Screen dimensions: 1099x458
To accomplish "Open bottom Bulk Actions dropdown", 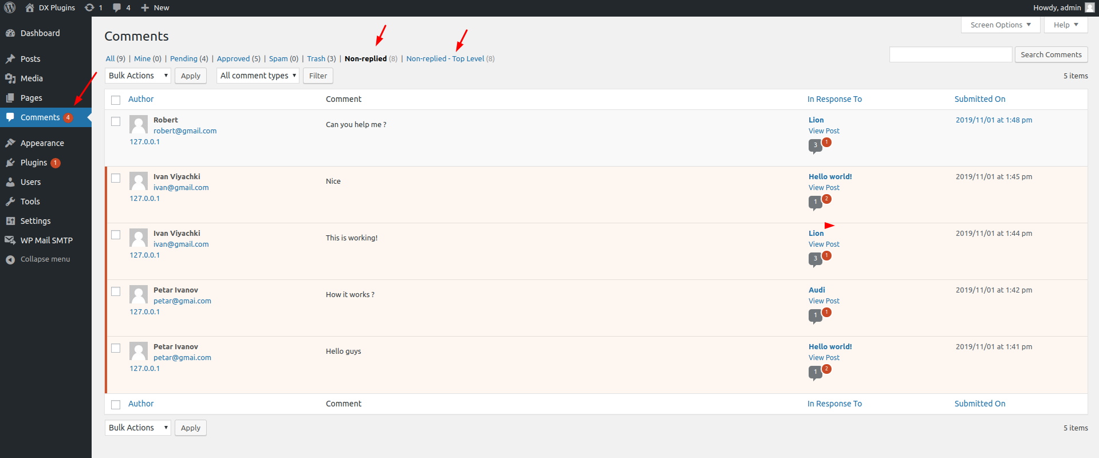I will [x=138, y=428].
